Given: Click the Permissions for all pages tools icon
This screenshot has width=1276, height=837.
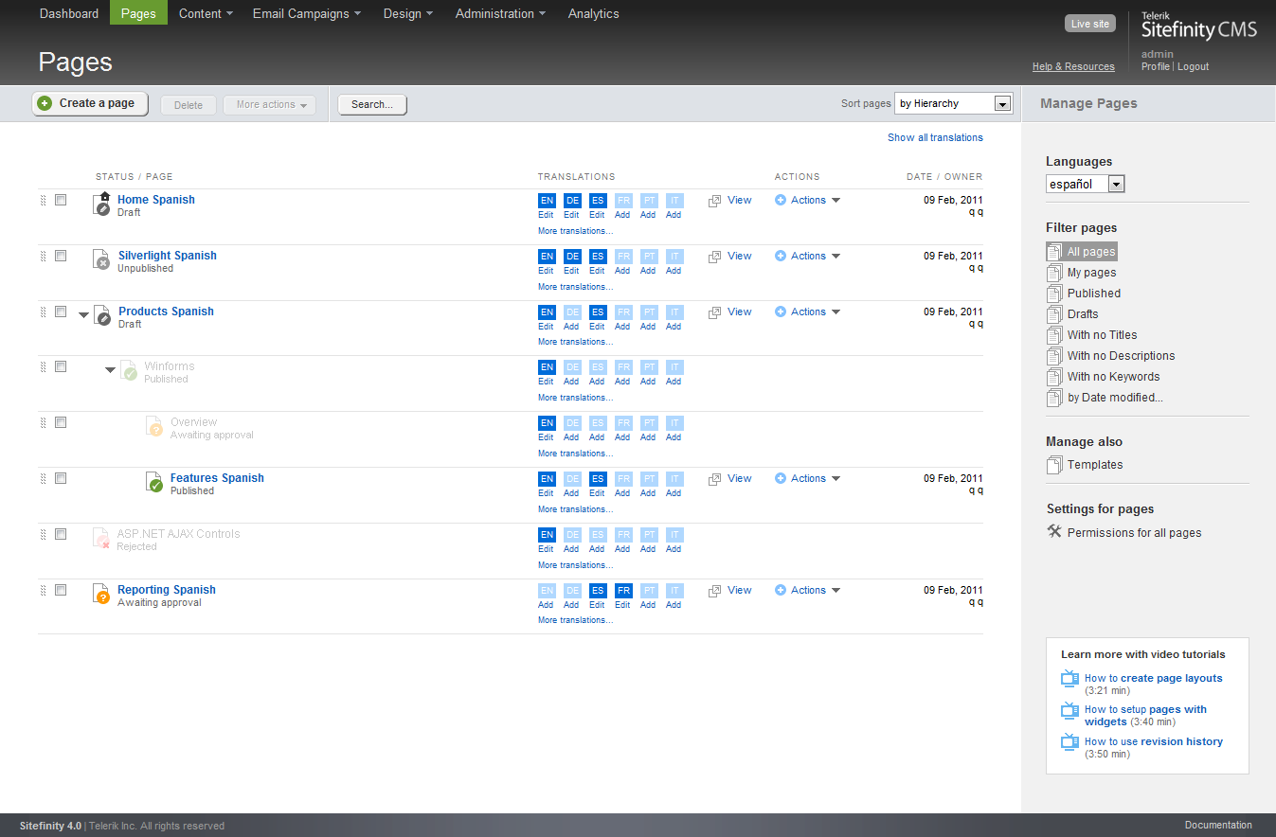Looking at the screenshot, I should pos(1054,532).
